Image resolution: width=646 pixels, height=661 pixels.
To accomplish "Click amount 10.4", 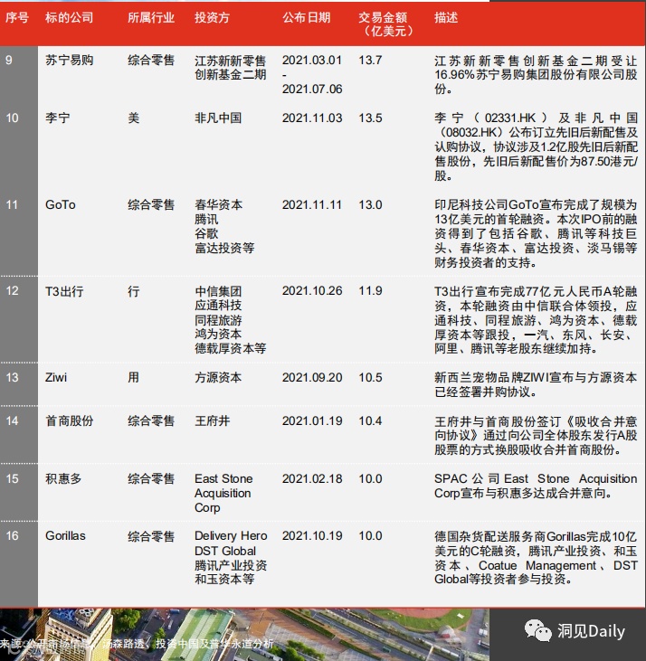I will 370,420.
